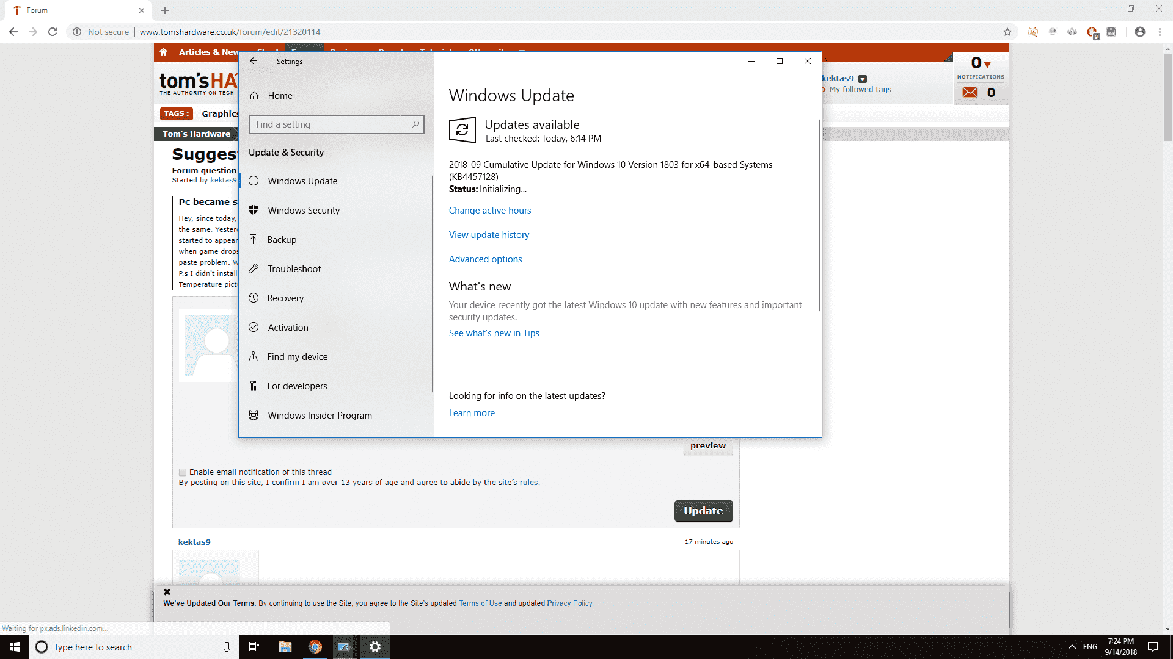This screenshot has height=659, width=1173.
Task: Open a new Chrome tab
Action: [x=165, y=10]
